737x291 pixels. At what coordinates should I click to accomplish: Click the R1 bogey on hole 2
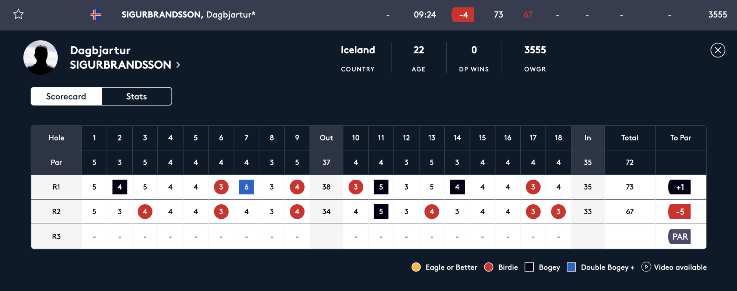tap(120, 187)
